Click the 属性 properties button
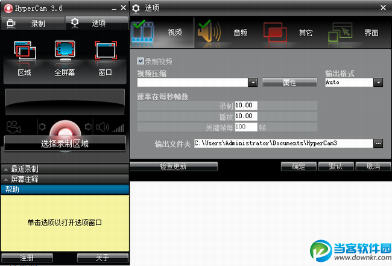This screenshot has width=392, height=266. click(x=289, y=82)
